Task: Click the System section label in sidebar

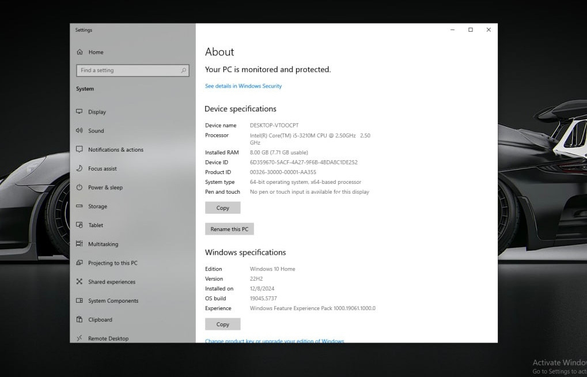Action: pyautogui.click(x=85, y=89)
